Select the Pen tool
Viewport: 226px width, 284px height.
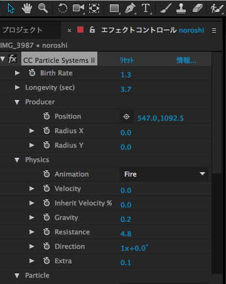[x=130, y=9]
